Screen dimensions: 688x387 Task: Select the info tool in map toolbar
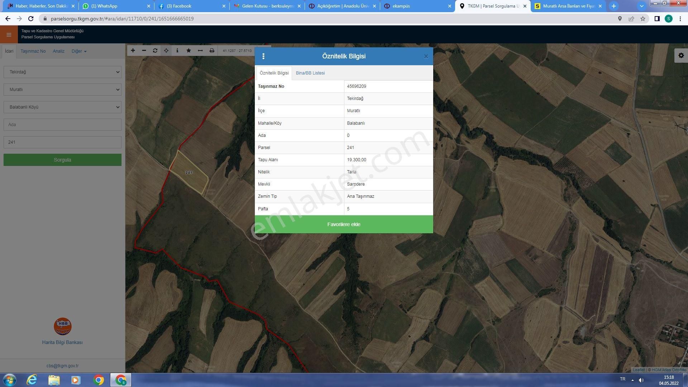pyautogui.click(x=177, y=51)
